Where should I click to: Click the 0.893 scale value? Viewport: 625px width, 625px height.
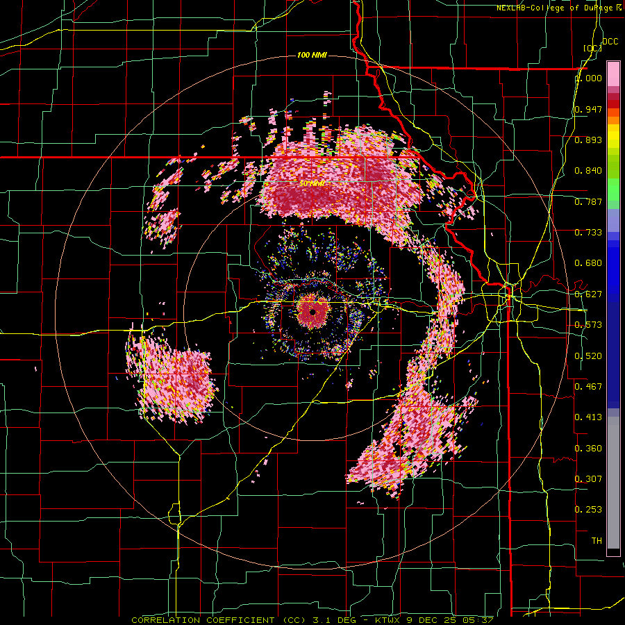point(588,140)
